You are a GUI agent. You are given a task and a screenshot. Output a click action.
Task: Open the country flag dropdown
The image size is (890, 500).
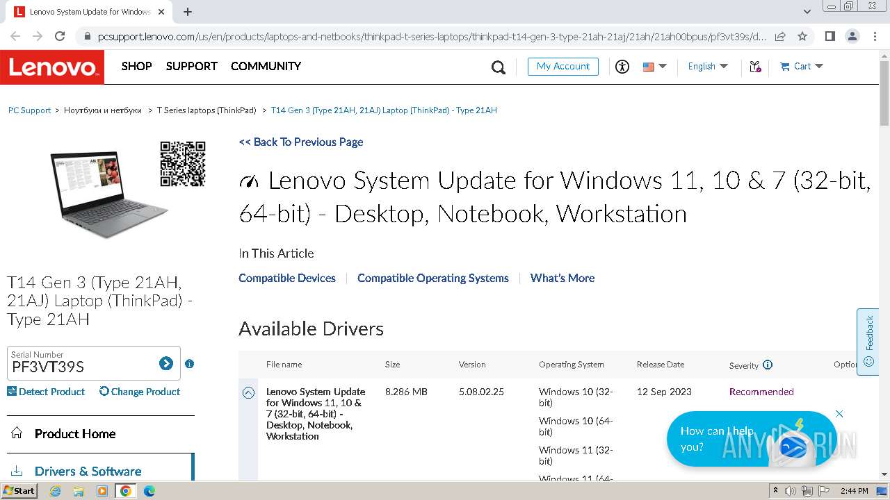tap(654, 67)
